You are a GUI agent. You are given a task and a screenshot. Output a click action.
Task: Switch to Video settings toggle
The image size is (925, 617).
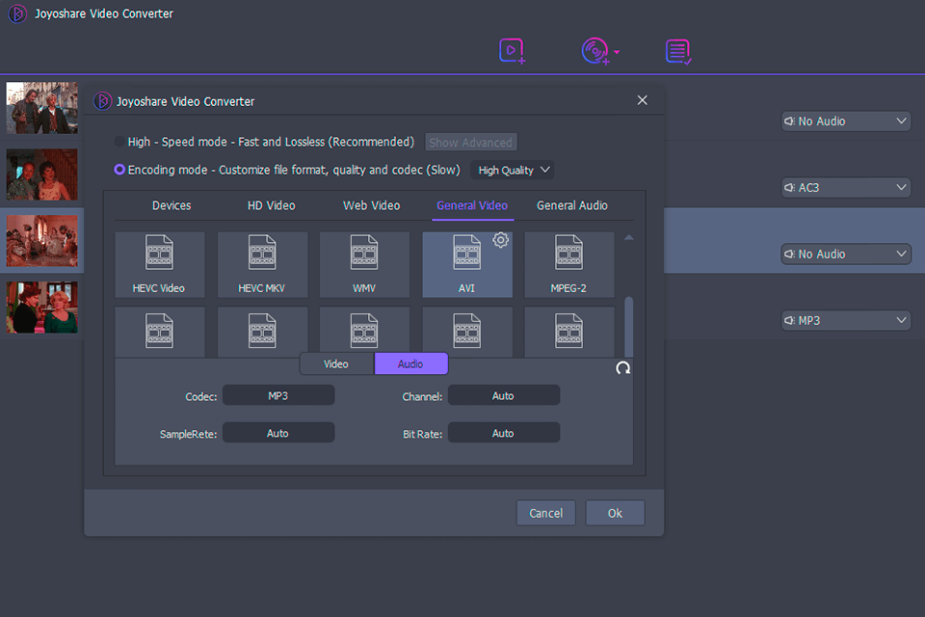(336, 363)
